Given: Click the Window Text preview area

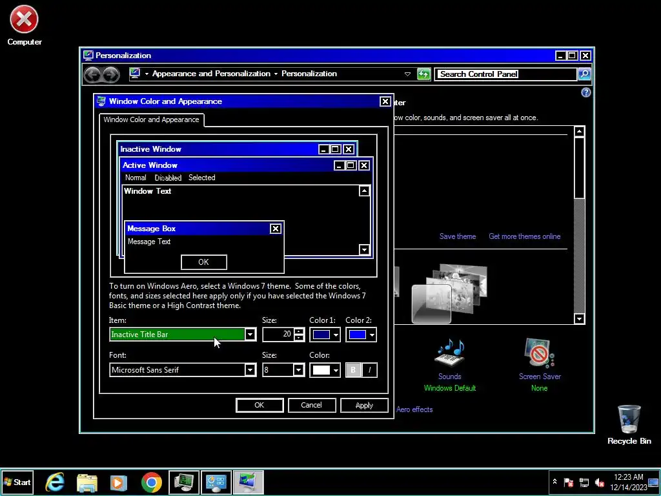Looking at the screenshot, I should [240, 202].
